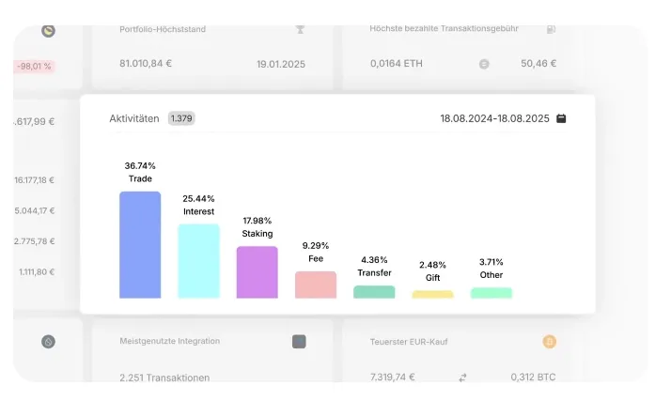671x401 pixels.
Task: Click the Meistgenutzte Integration label
Action: click(170, 341)
